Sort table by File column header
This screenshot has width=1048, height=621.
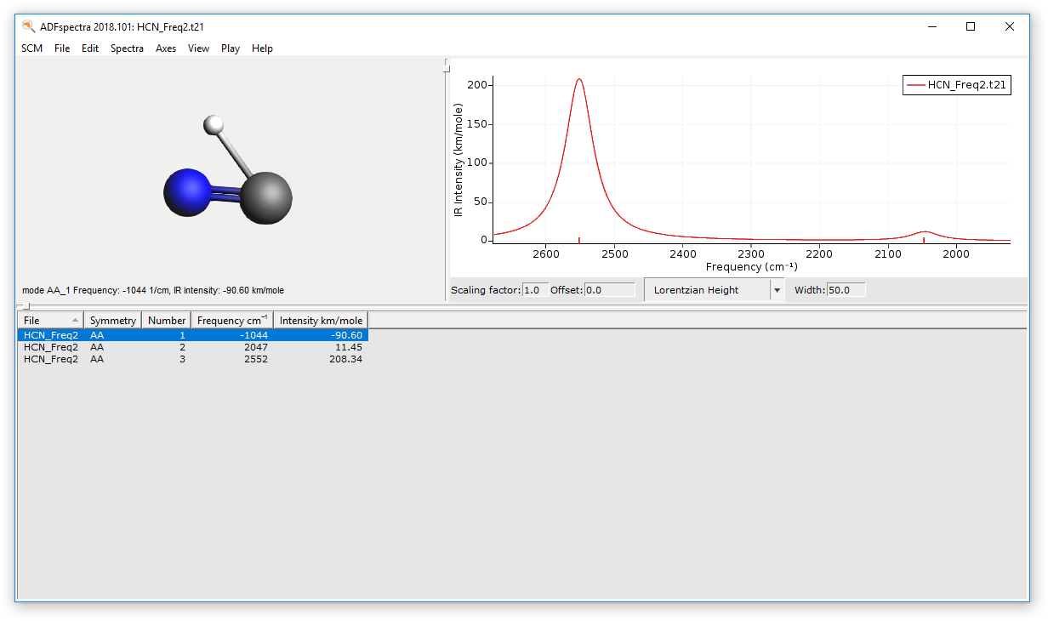click(x=51, y=321)
